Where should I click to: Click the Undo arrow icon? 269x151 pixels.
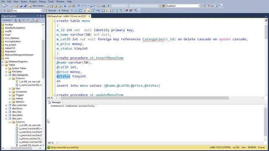click(x=79, y=6)
